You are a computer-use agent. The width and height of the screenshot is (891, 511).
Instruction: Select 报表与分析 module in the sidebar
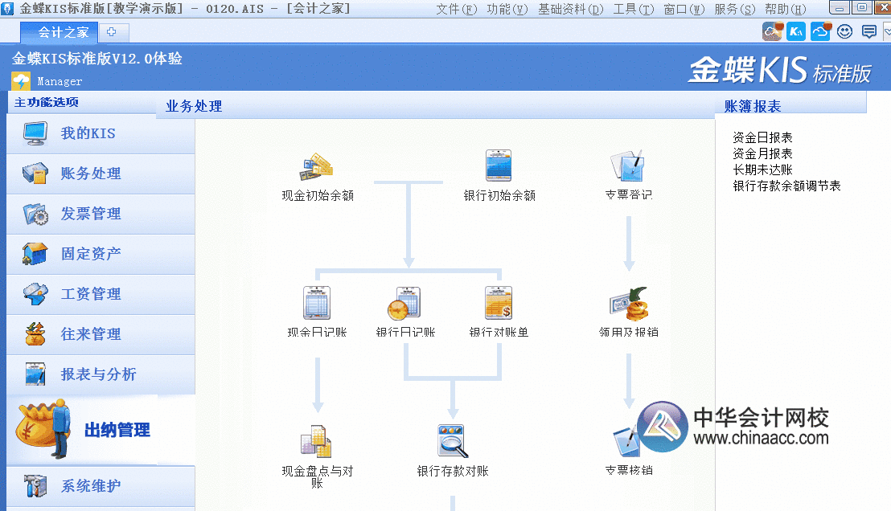(96, 374)
